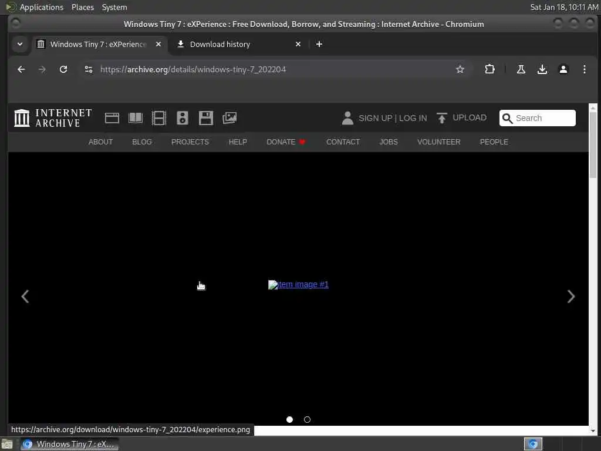The height and width of the screenshot is (451, 601).
Task: Open the Images media icon
Action: [x=229, y=117]
